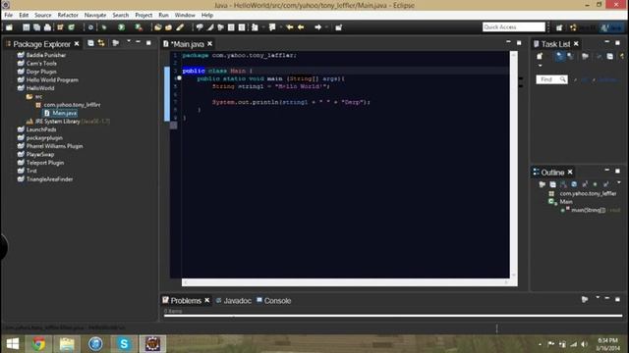629x353 pixels.
Task: Toggle Link with Editor in Package Explorer
Action: click(101, 43)
